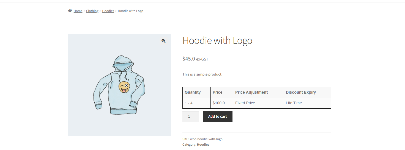Focus the product quantity input field

(191, 117)
